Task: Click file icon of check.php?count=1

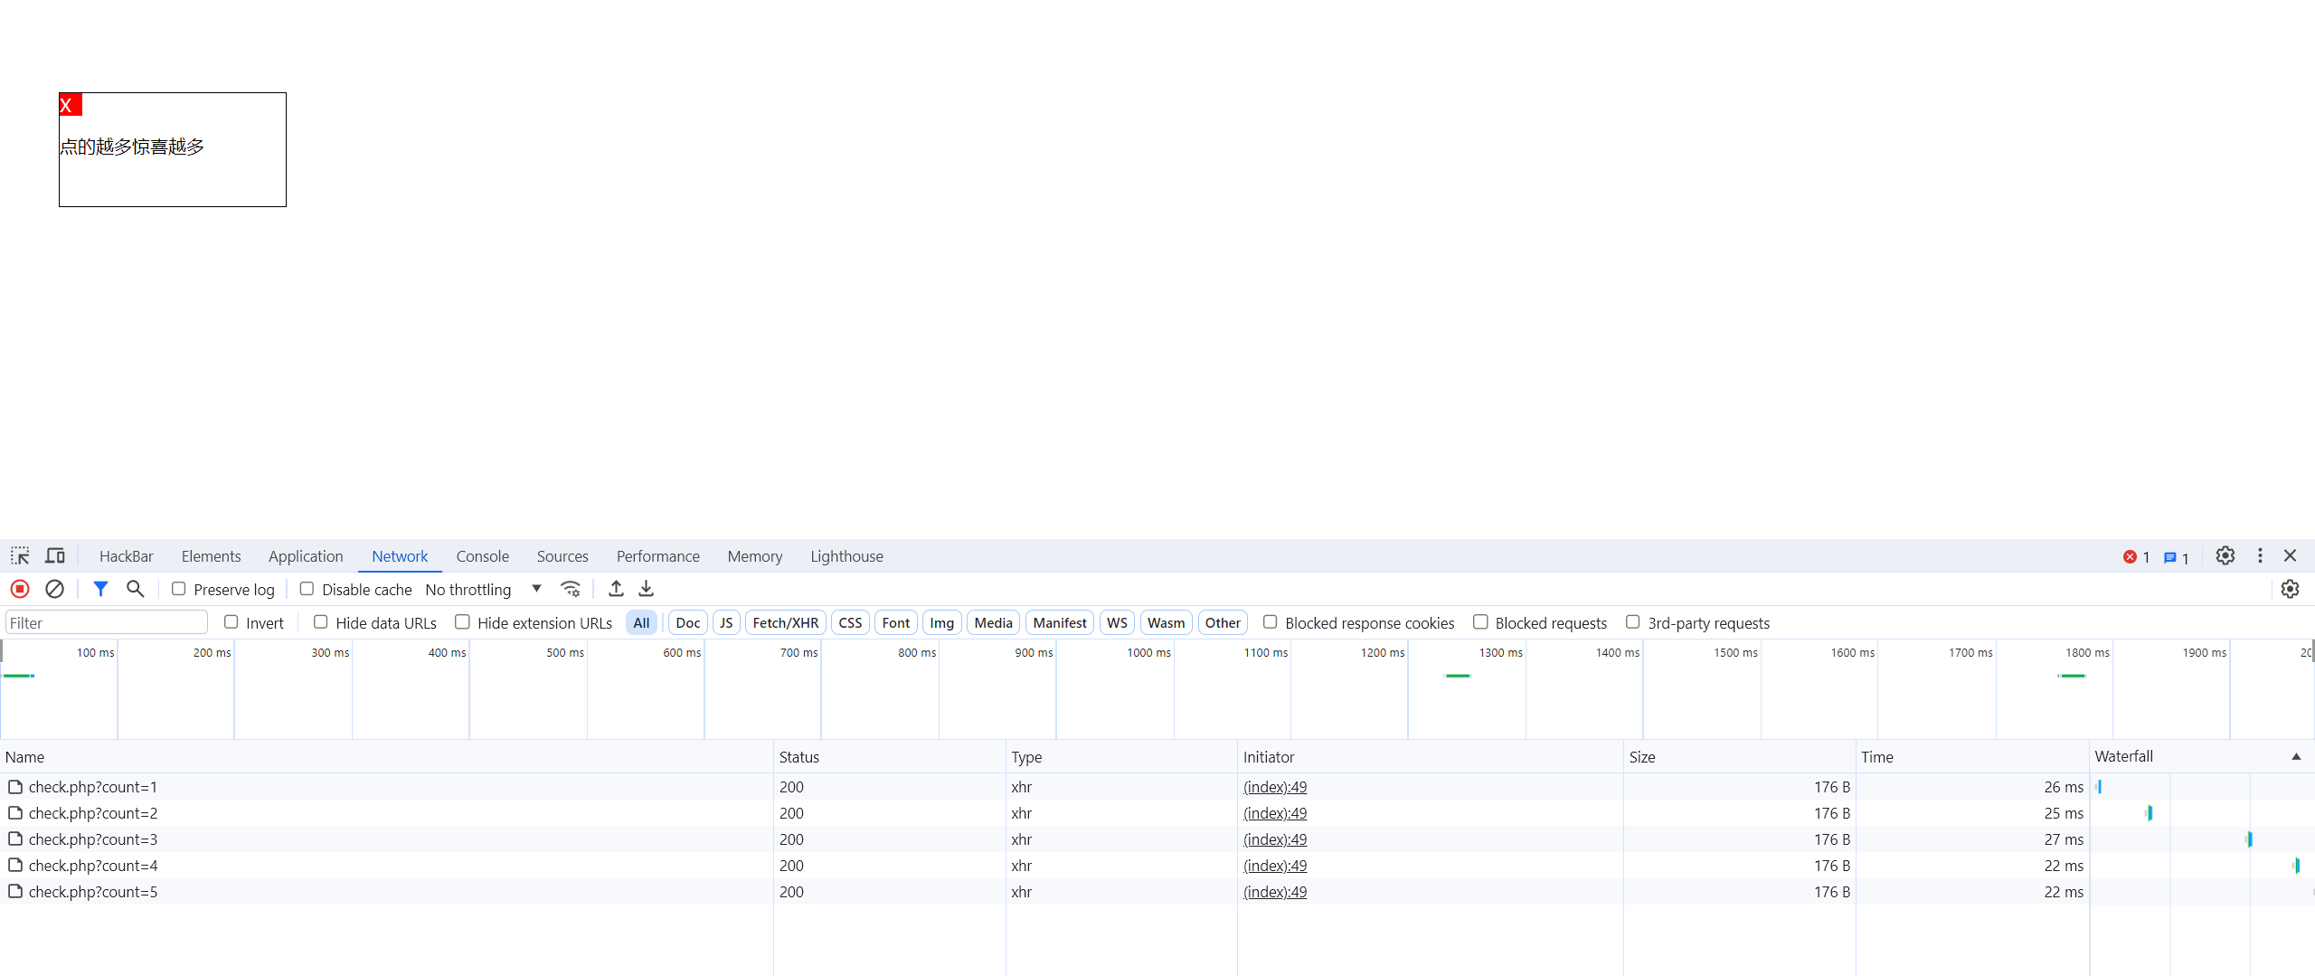Action: click(x=15, y=787)
